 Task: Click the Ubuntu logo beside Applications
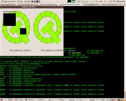point(2,1)
